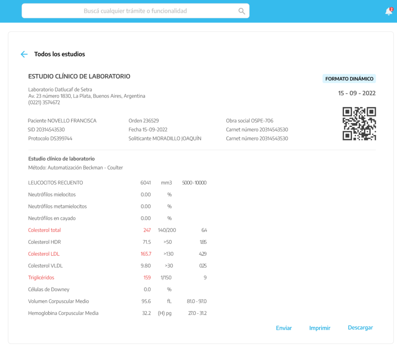The height and width of the screenshot is (350, 397).
Task: Toggle the 'FORMATO DINÁMICO' badge
Action: [x=349, y=79]
